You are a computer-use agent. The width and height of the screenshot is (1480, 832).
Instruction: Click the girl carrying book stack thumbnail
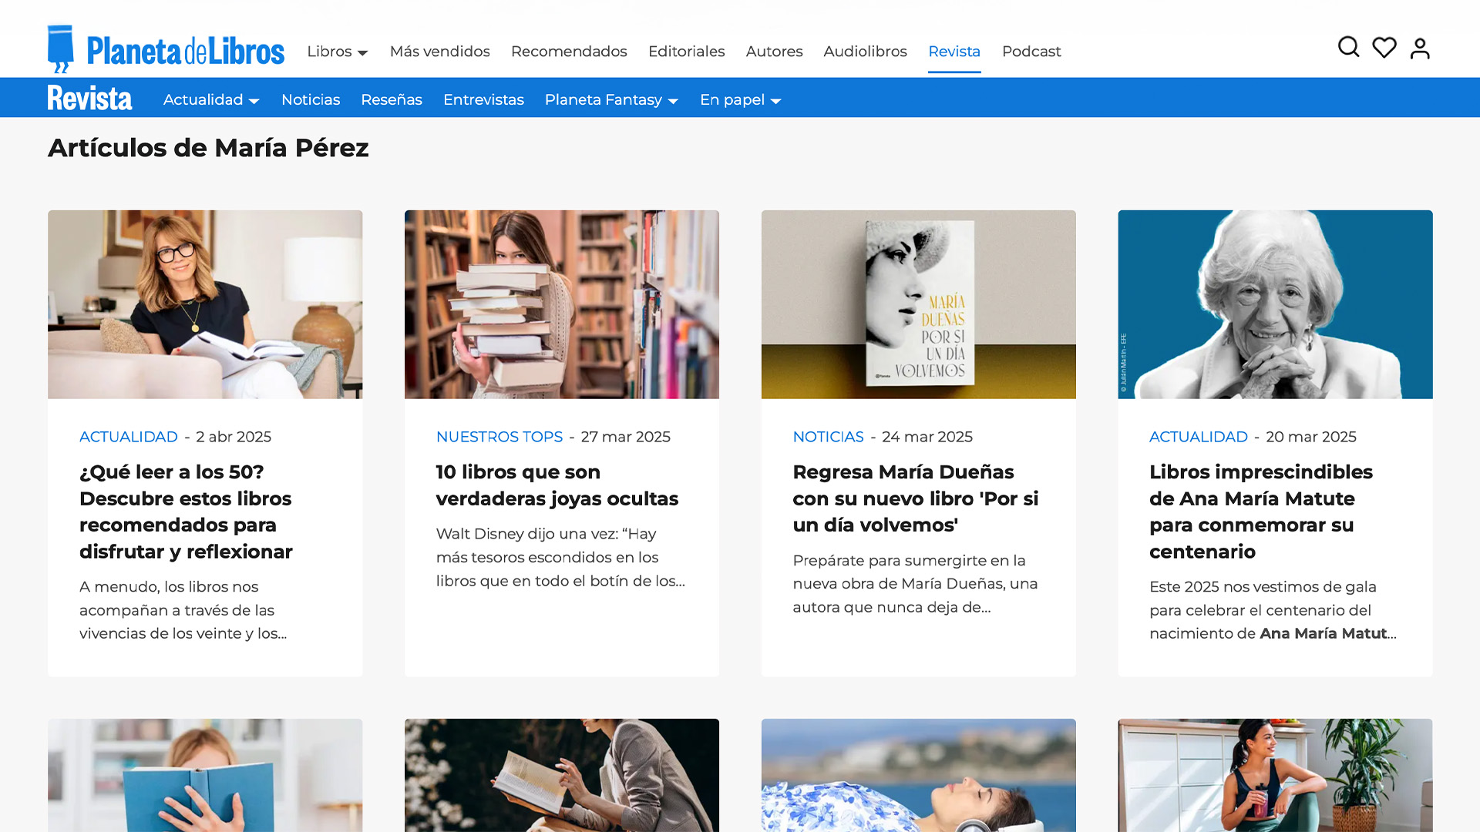click(562, 304)
